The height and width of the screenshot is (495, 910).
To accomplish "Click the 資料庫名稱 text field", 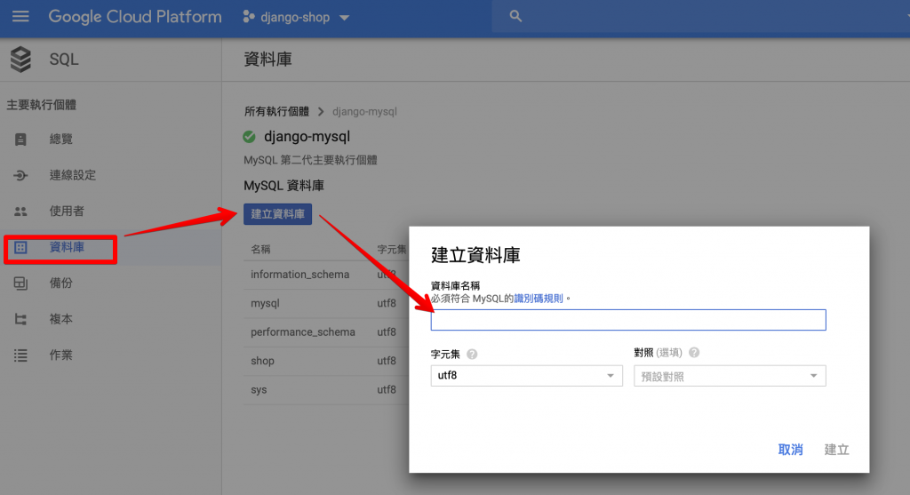I will coord(628,320).
